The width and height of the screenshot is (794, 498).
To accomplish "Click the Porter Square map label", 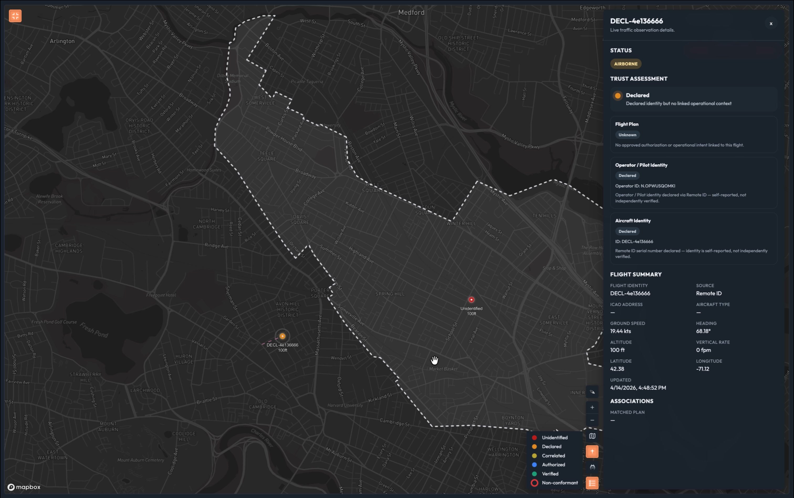I will click(x=320, y=293).
